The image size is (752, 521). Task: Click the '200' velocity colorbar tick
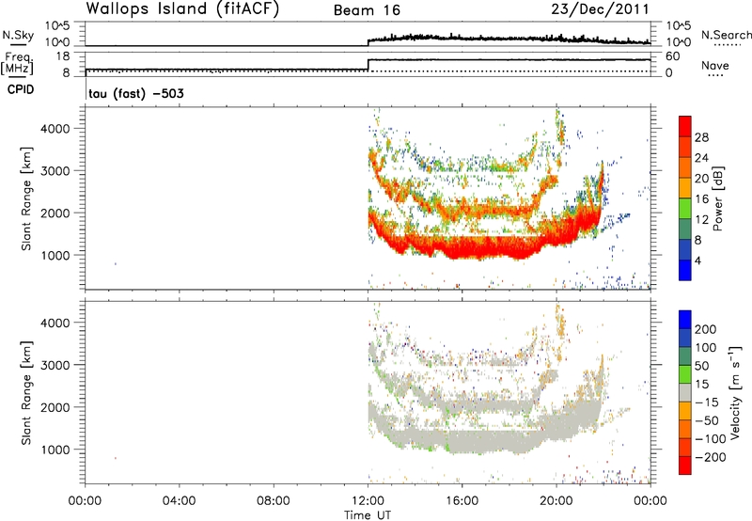[706, 329]
